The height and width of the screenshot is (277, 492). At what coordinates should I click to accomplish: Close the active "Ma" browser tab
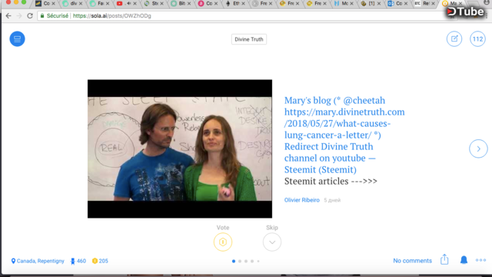coord(460,3)
